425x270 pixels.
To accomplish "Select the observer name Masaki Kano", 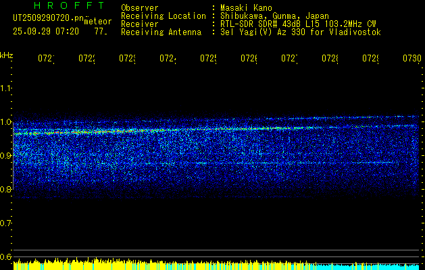I will (x=246, y=7).
